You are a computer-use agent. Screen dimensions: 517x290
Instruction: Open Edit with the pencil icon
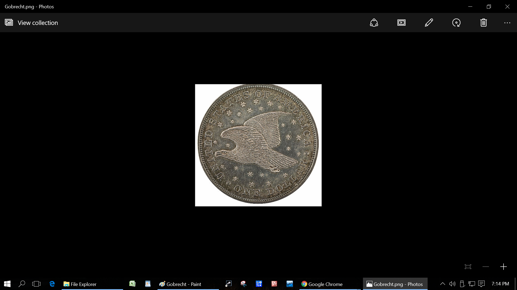[429, 23]
